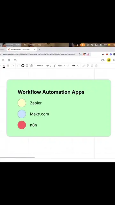The width and height of the screenshot is (115, 205).
Task: Select the red n8n circle
Action: (22, 125)
